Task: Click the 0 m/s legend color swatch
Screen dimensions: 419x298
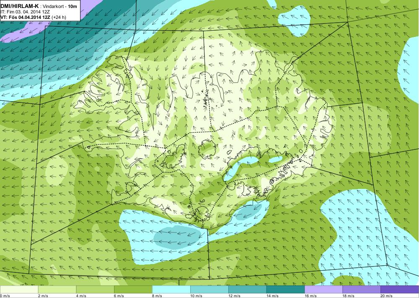Action: (19, 290)
